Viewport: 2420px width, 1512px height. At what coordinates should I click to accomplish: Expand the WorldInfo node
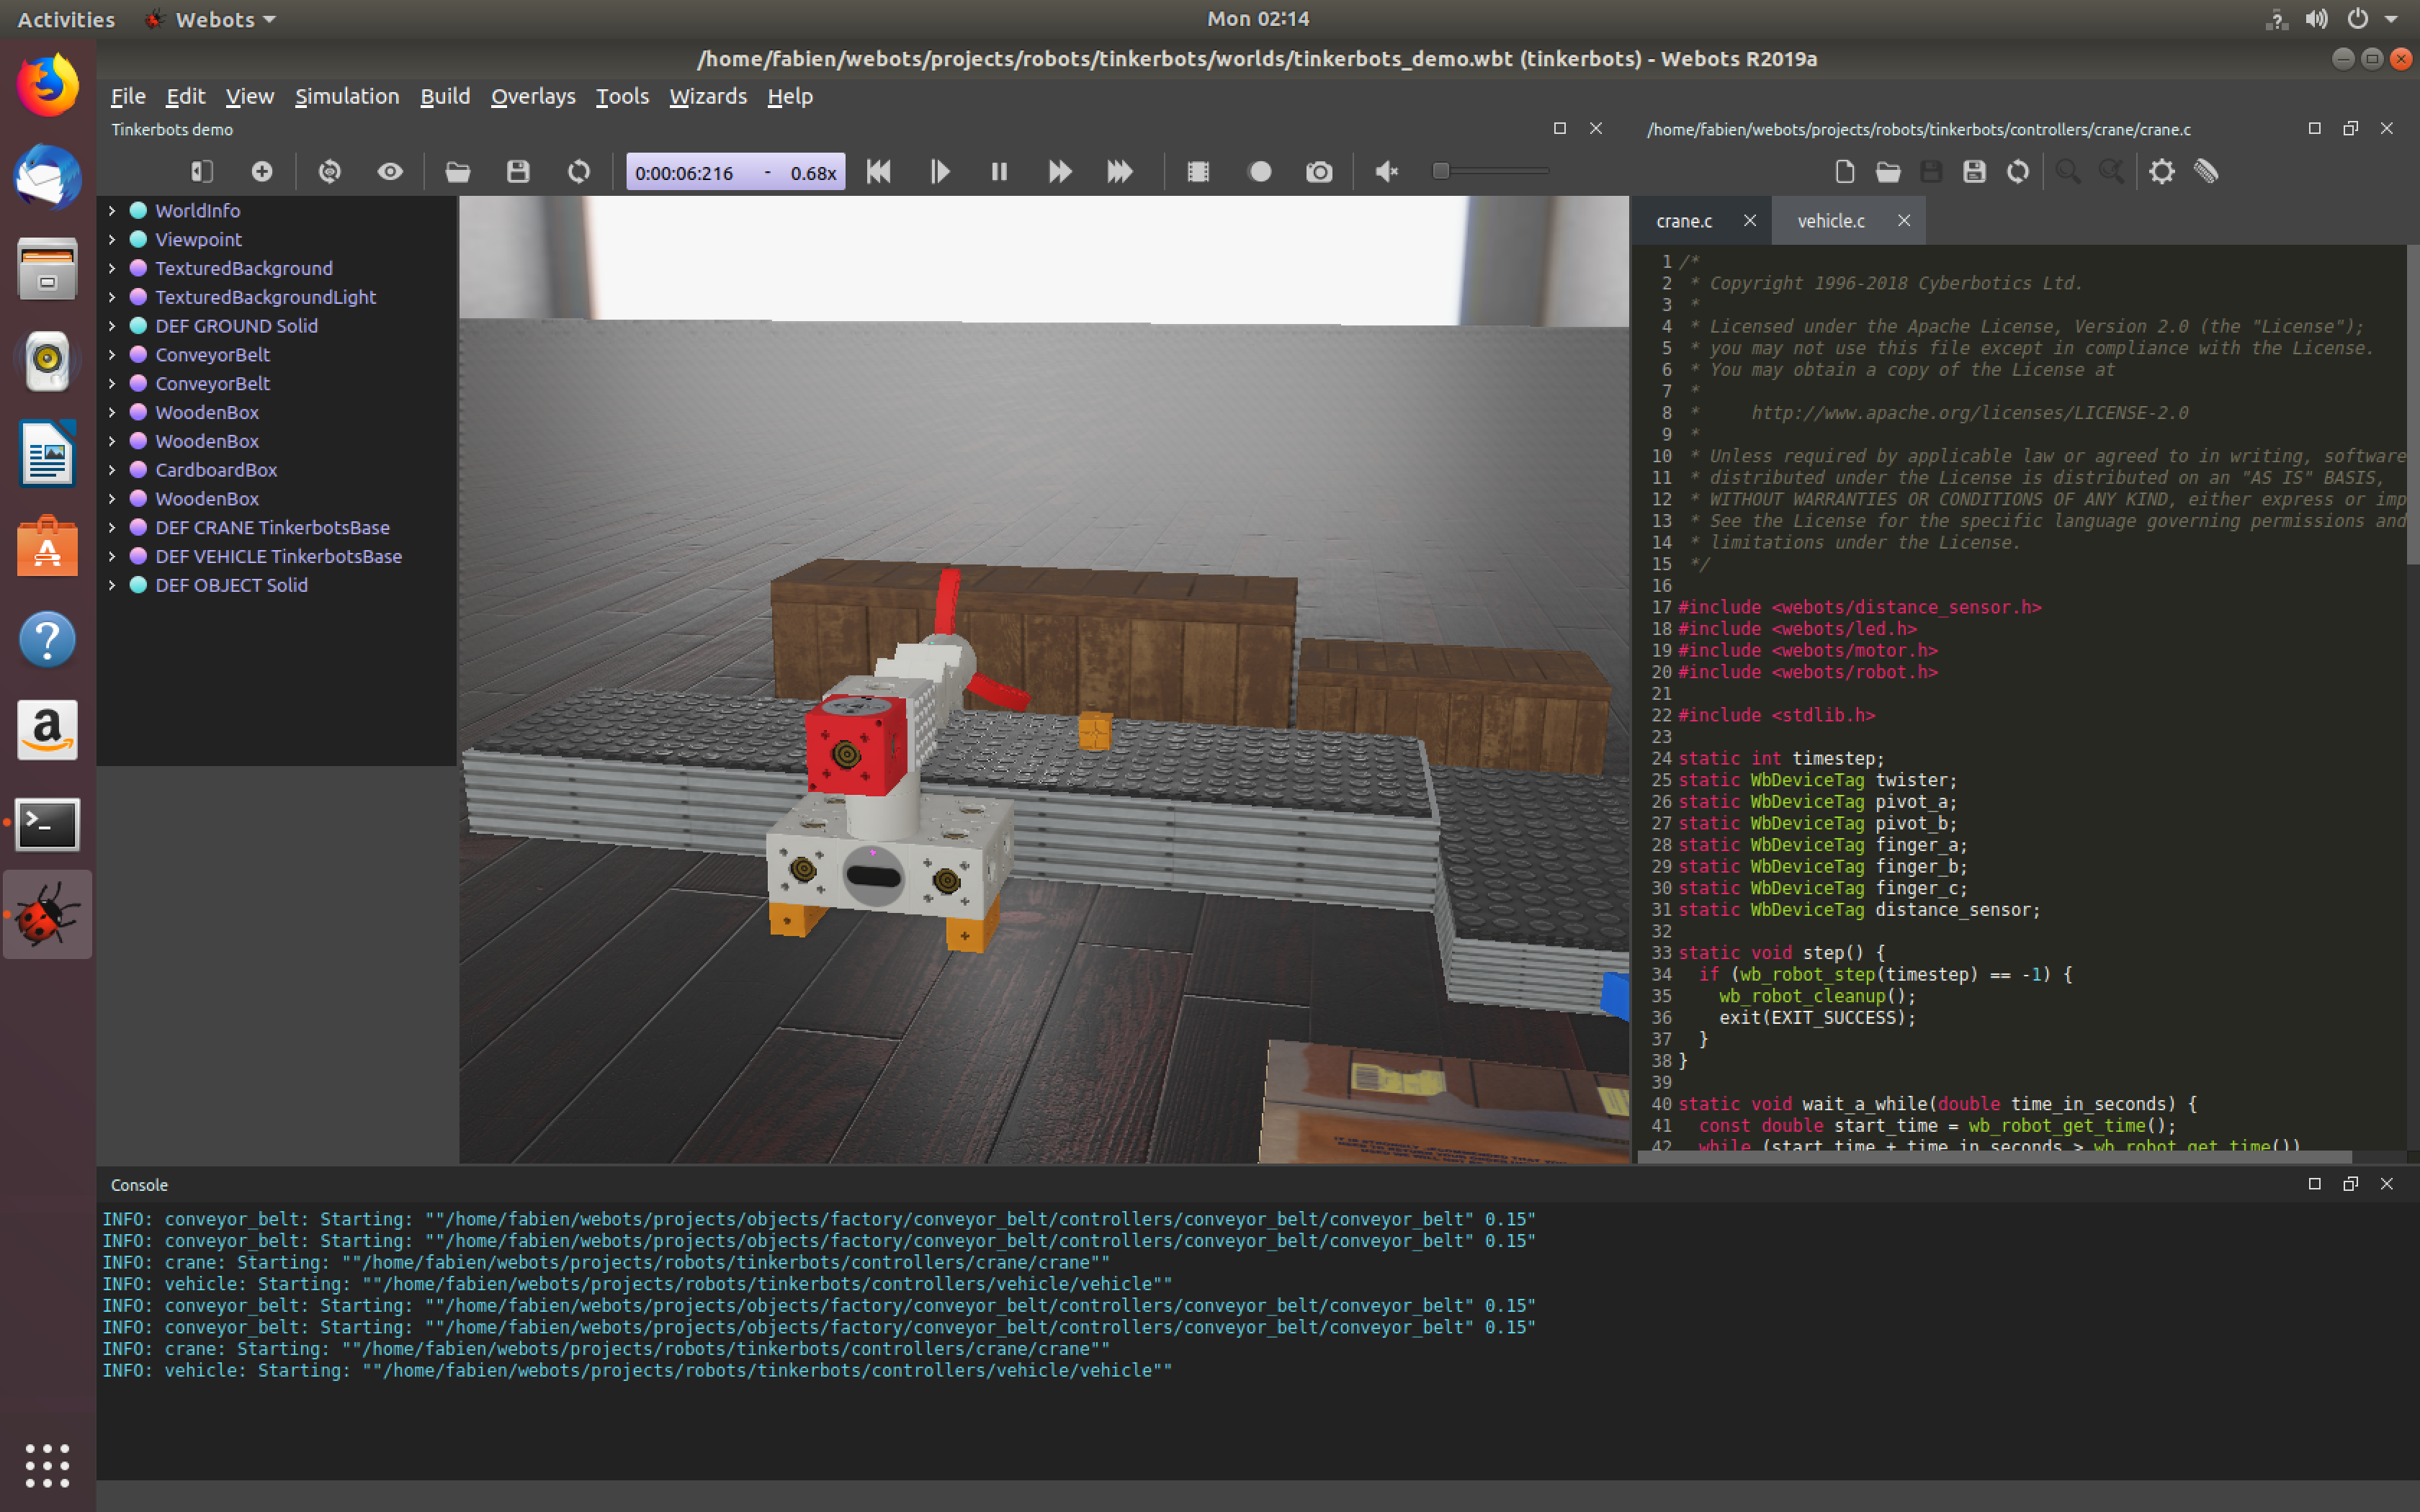[111, 210]
